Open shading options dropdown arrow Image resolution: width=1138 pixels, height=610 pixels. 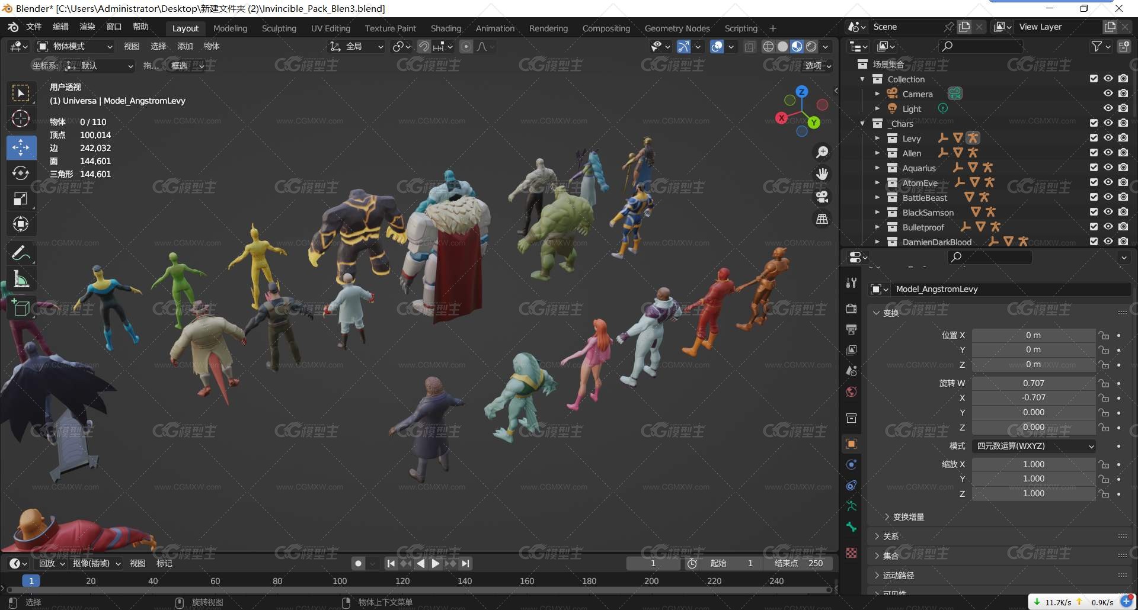pos(826,46)
